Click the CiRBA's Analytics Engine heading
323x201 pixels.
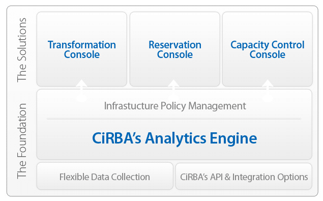click(x=174, y=138)
